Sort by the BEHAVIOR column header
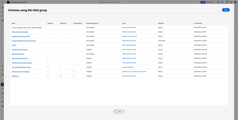Screen dimensions: 238x120 (x=161, y=23)
